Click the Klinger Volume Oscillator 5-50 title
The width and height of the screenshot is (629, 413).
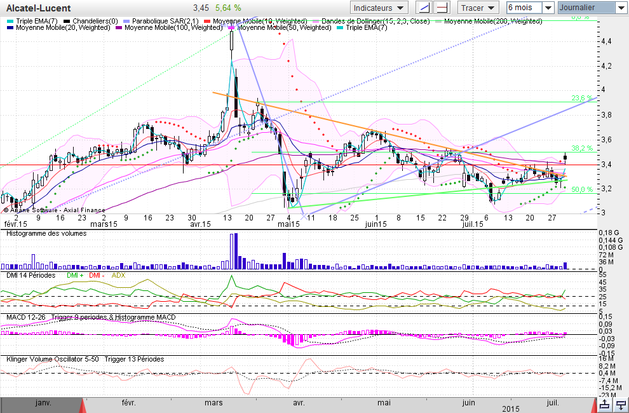(53, 359)
